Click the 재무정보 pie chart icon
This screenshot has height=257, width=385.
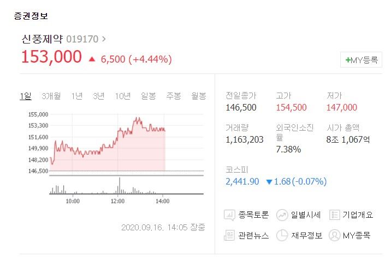pos(282,235)
